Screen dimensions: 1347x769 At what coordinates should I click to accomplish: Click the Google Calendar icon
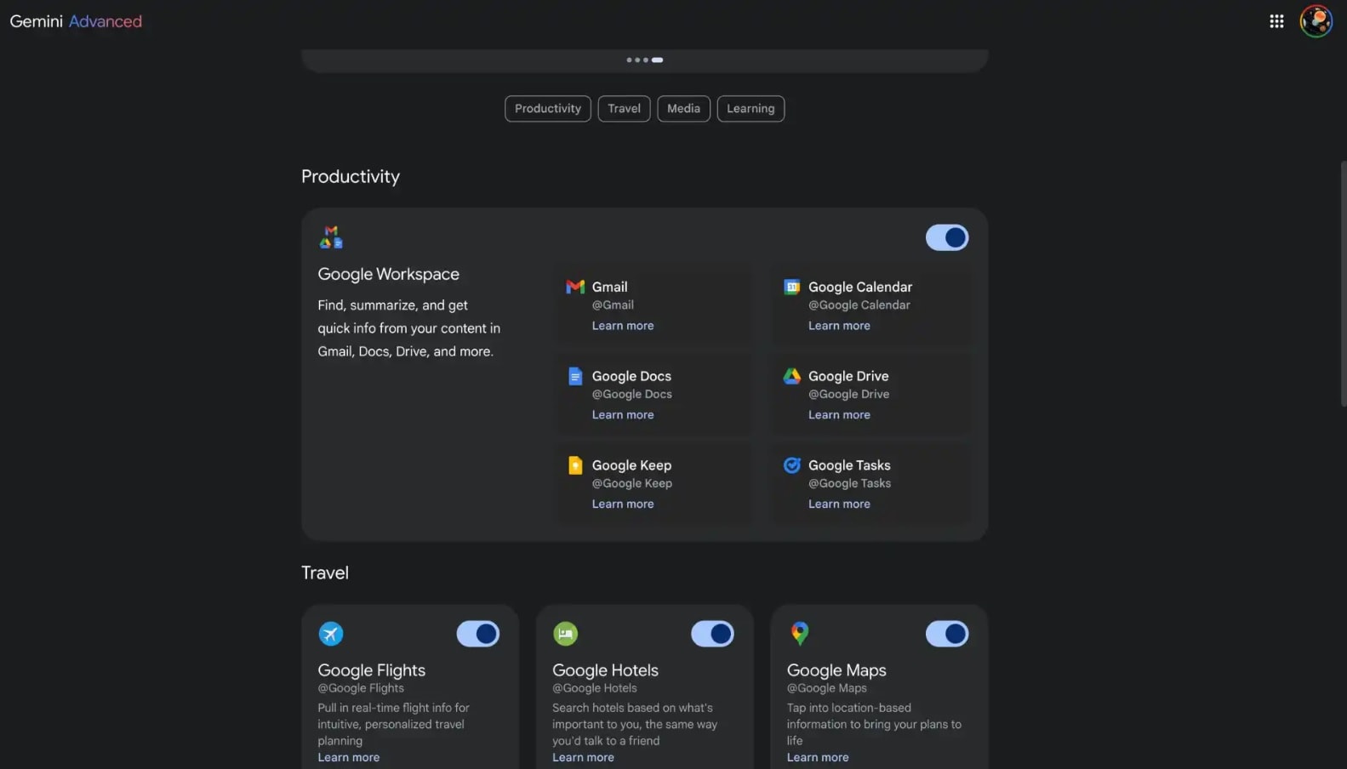(791, 287)
